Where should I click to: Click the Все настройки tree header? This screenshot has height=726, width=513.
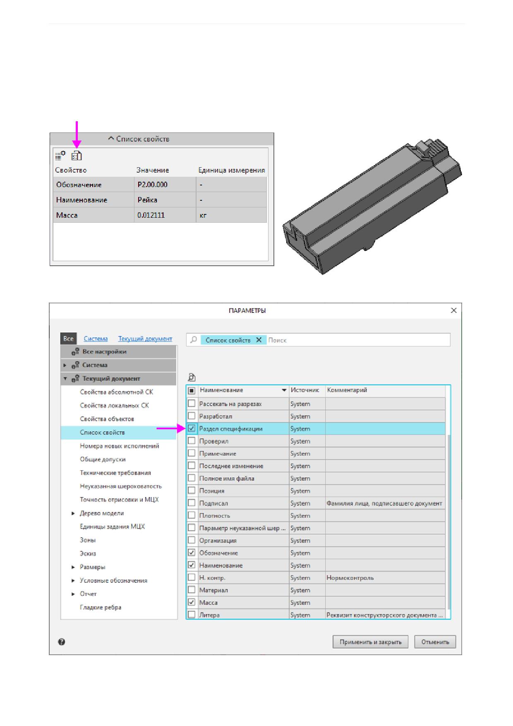point(119,352)
